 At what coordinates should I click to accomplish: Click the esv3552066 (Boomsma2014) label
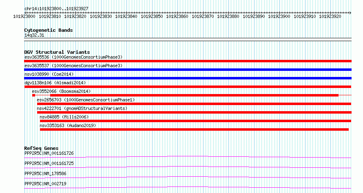pos(61,91)
